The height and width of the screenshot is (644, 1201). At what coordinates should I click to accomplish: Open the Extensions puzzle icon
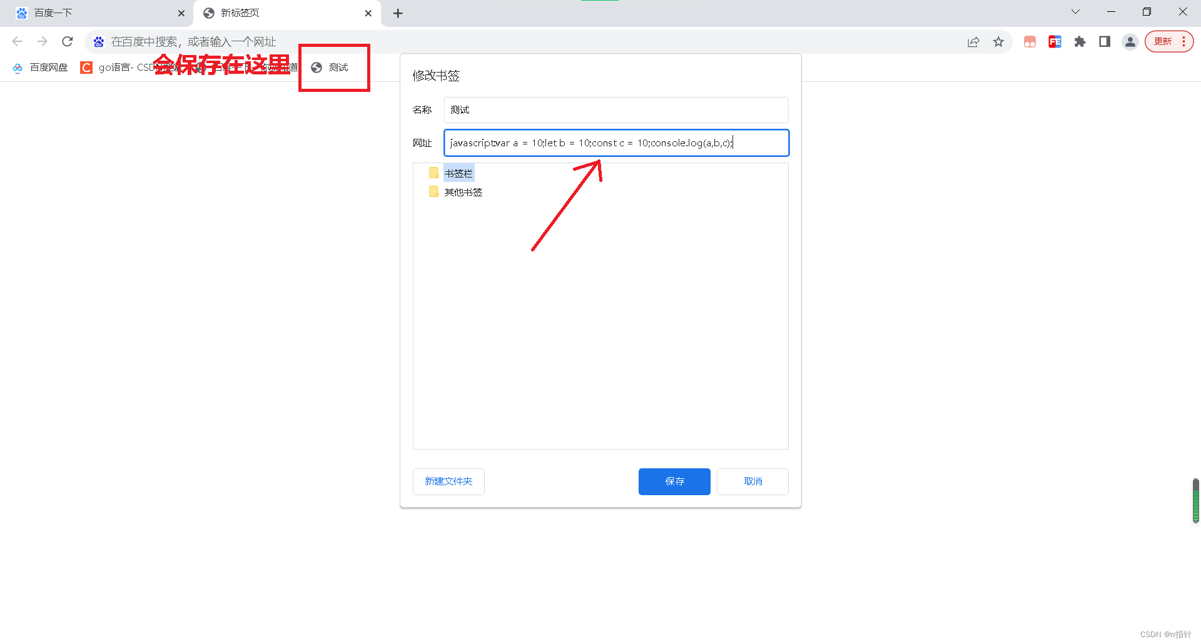click(x=1080, y=42)
